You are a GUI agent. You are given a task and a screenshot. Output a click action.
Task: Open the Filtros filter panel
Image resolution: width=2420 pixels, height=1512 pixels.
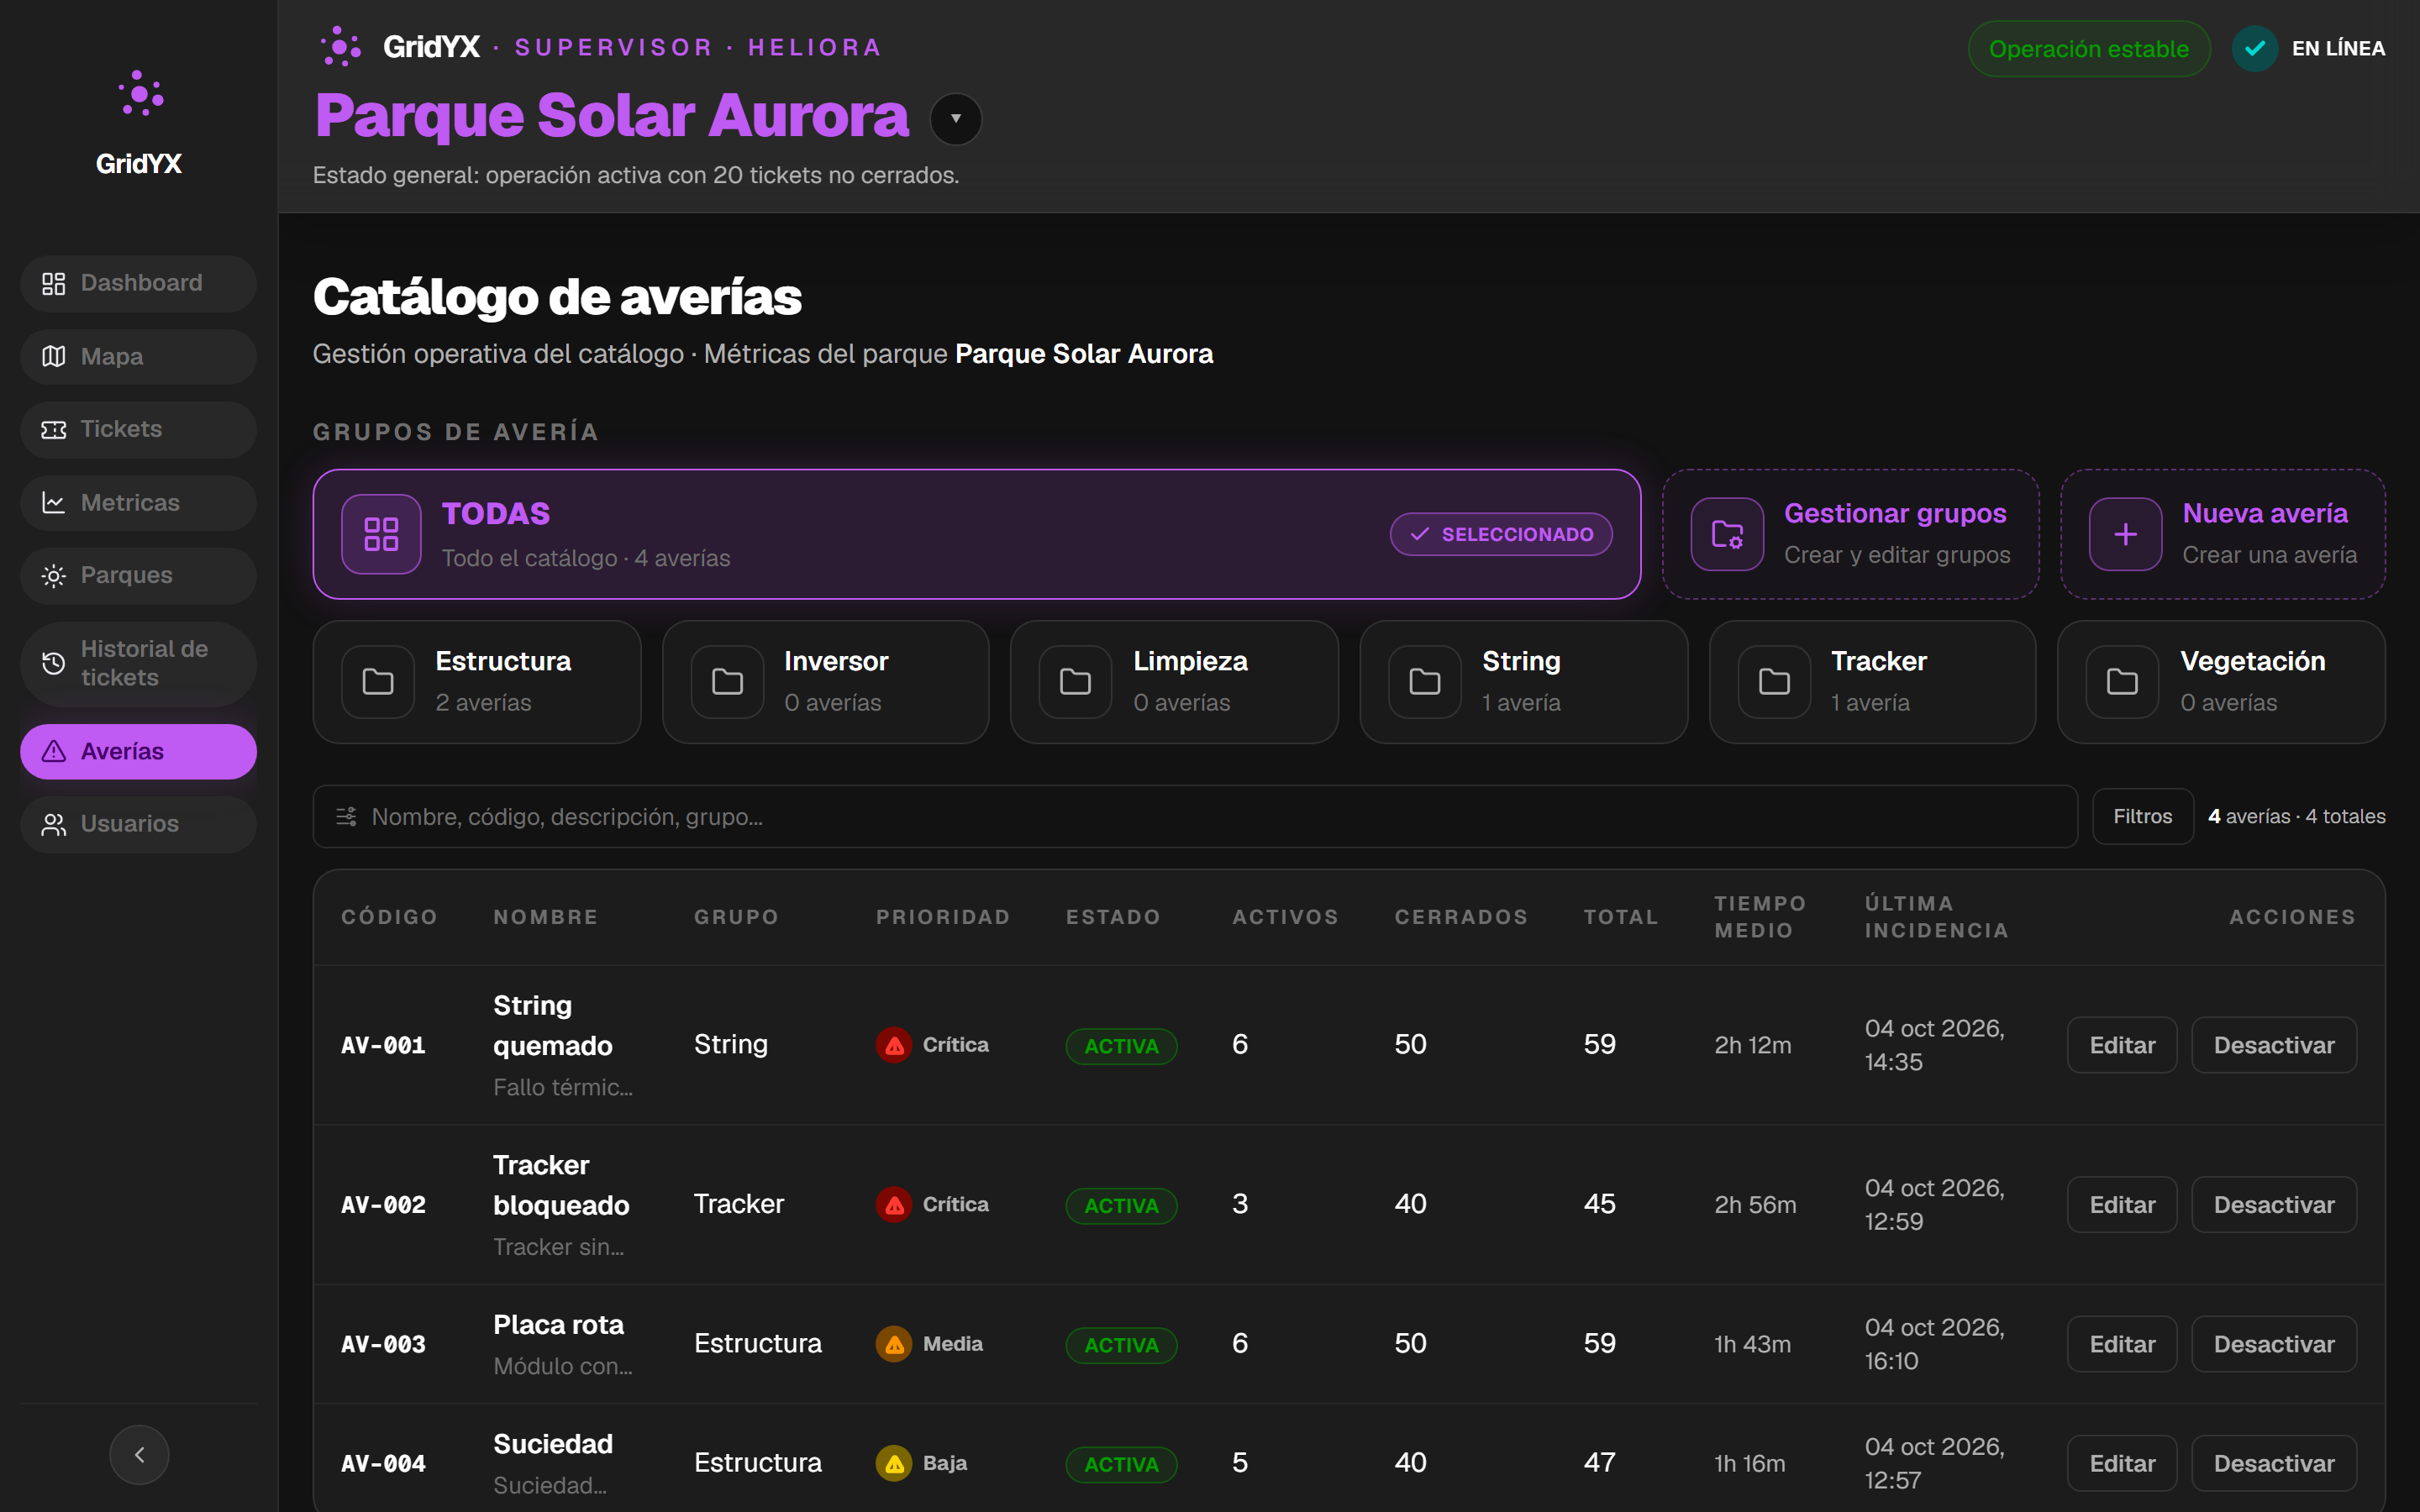[2142, 817]
